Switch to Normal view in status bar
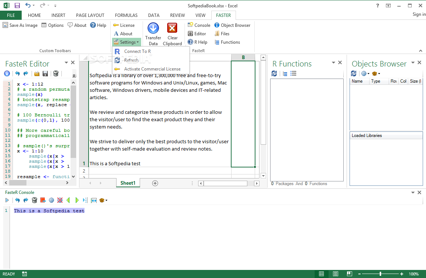 point(321,274)
